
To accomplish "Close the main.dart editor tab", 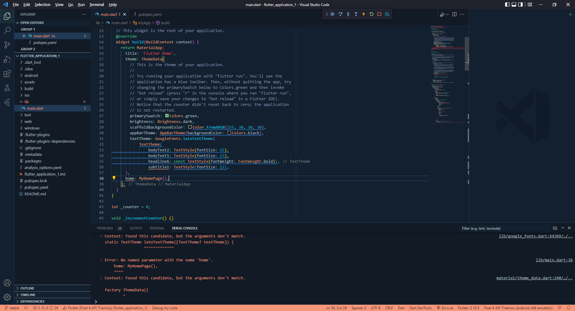I will click(x=125, y=14).
